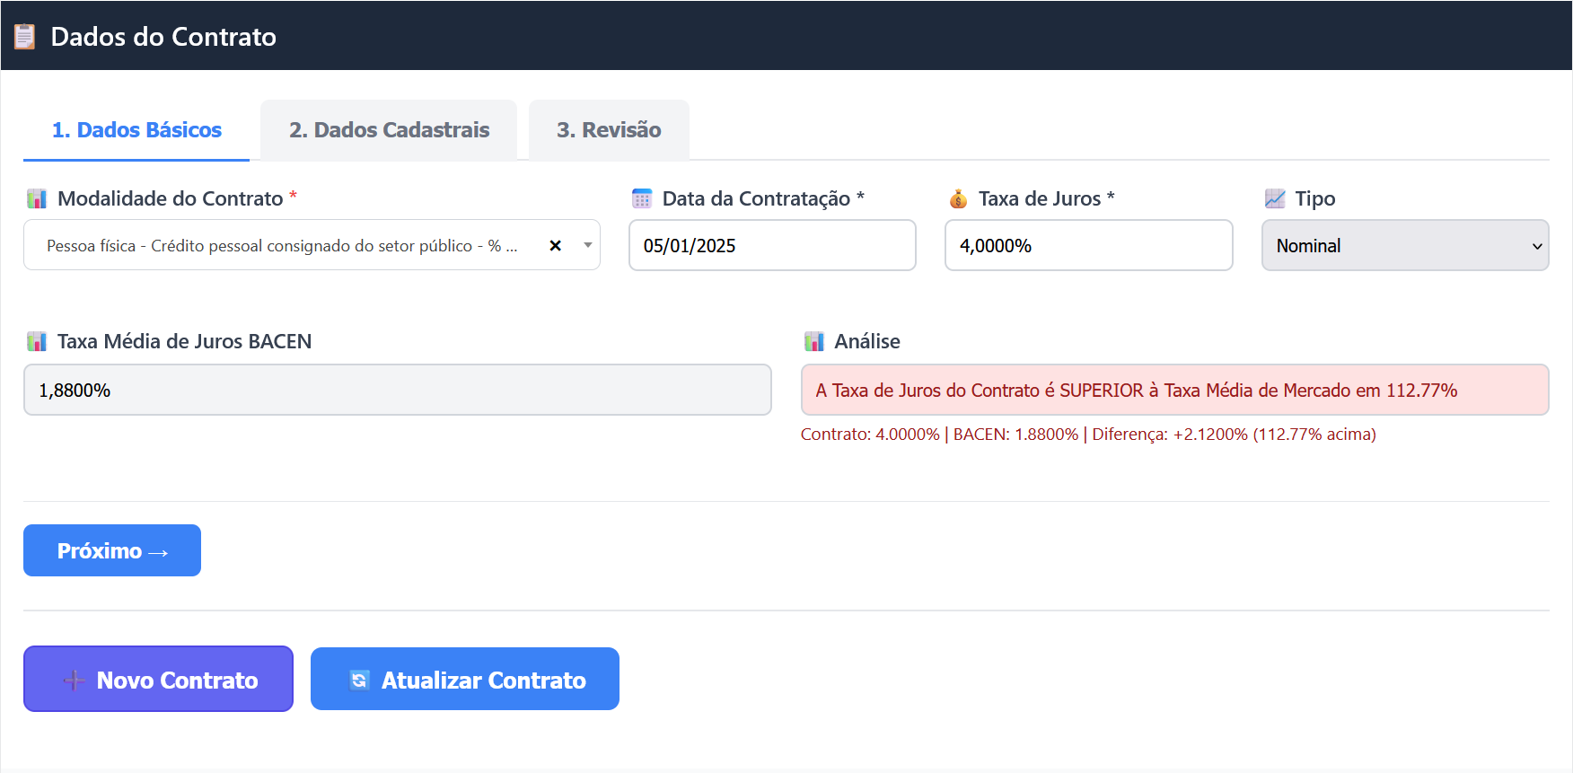Click Atualizar Contrato button
Screen dimensions: 1573x773
(465, 679)
